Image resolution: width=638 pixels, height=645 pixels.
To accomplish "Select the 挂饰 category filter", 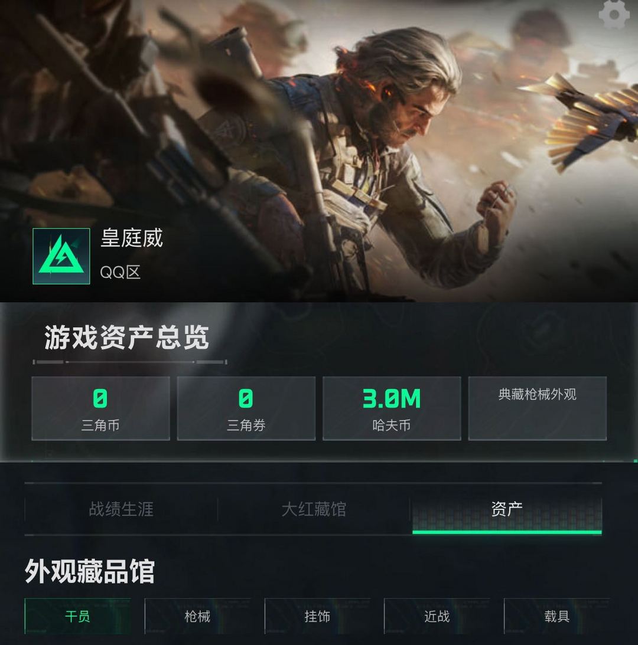I will (x=317, y=616).
